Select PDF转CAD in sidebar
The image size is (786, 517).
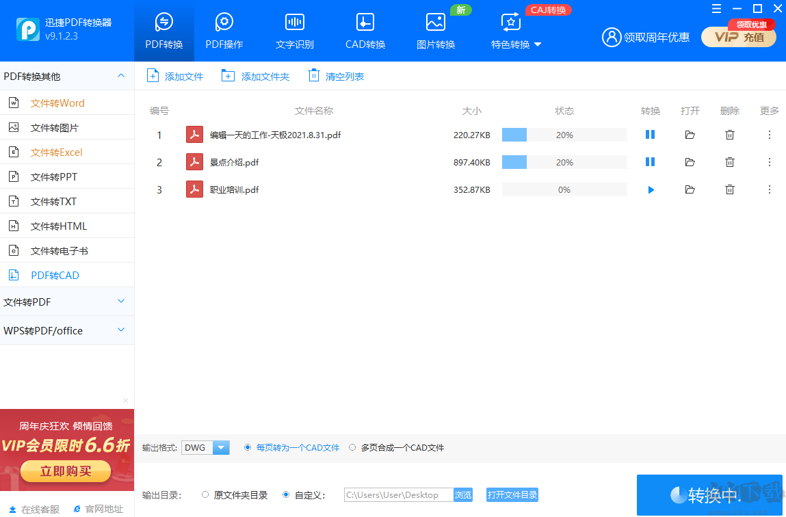67,274
